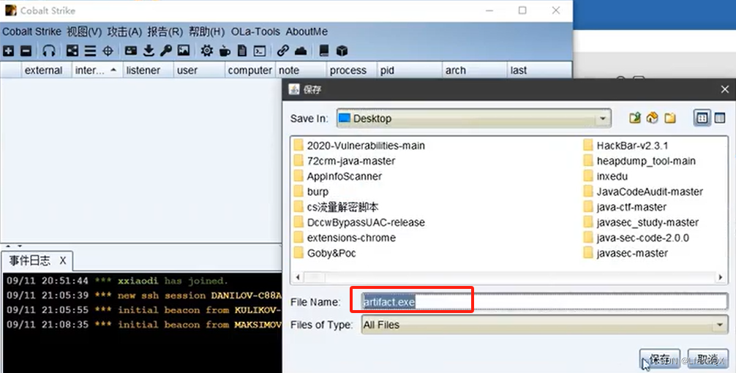Select the 72crm-java-master folder
The height and width of the screenshot is (373, 736).
(345, 161)
